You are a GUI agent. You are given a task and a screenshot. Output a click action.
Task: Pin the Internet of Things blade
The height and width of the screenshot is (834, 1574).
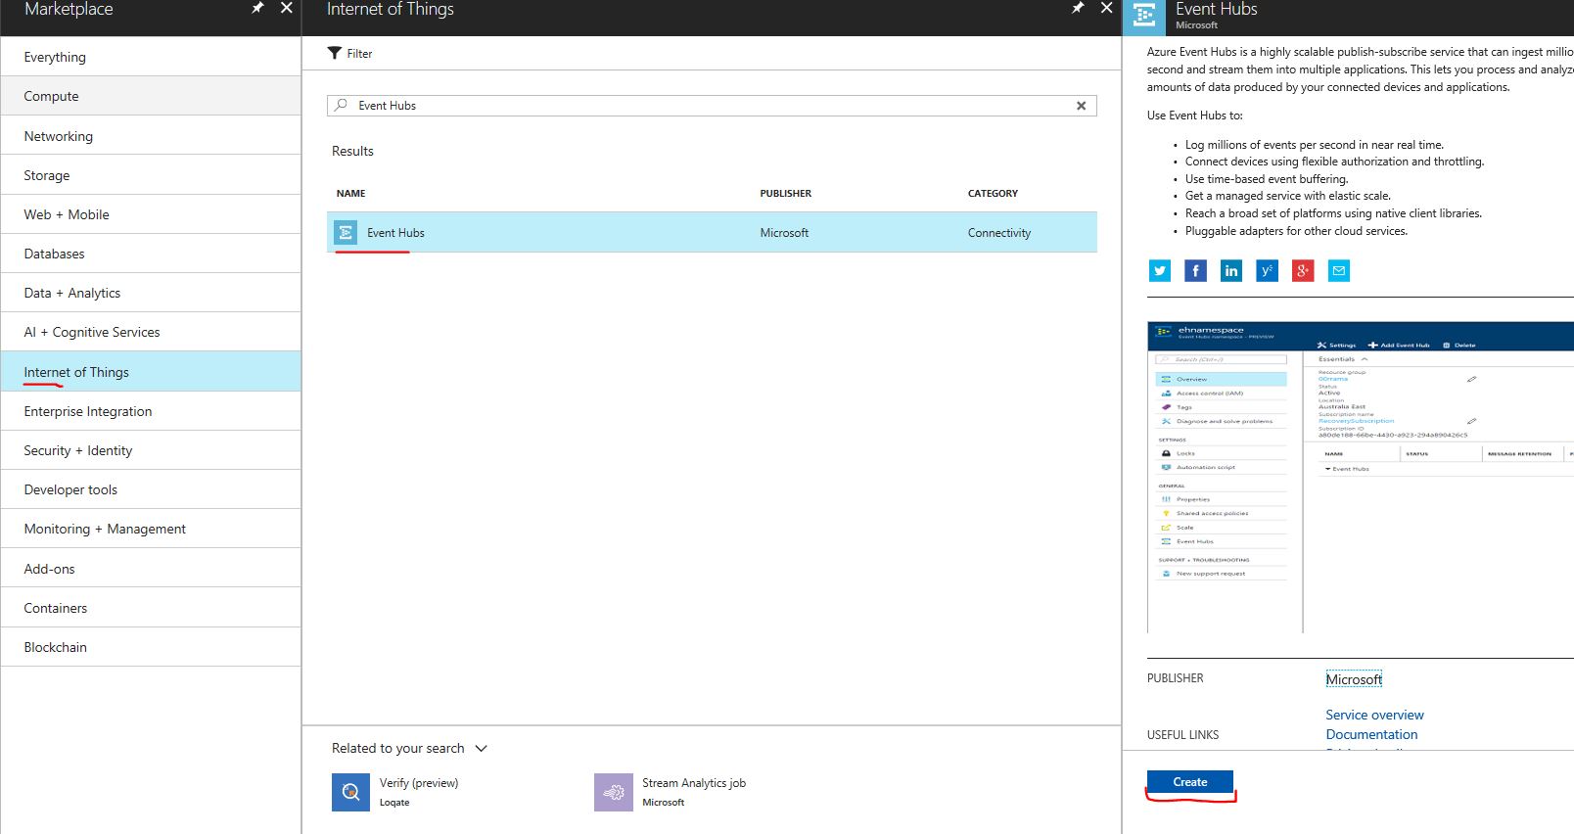(x=1078, y=8)
